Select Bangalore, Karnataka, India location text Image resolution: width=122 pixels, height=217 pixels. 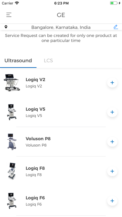tap(61, 27)
